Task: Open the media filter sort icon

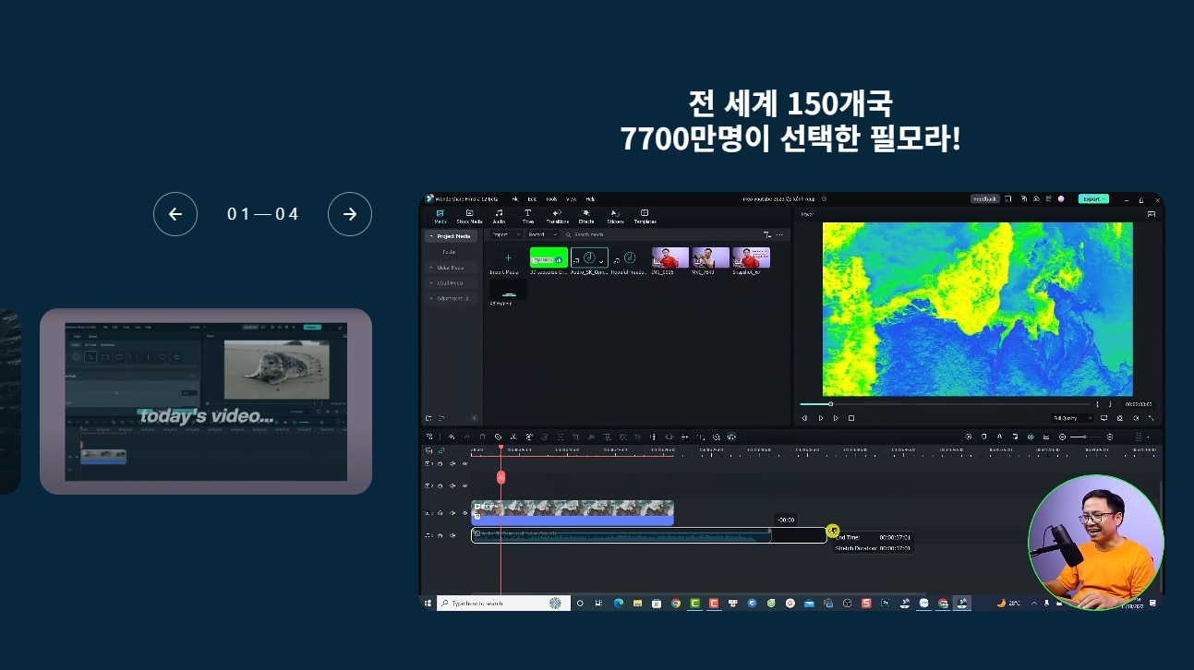Action: (x=766, y=234)
